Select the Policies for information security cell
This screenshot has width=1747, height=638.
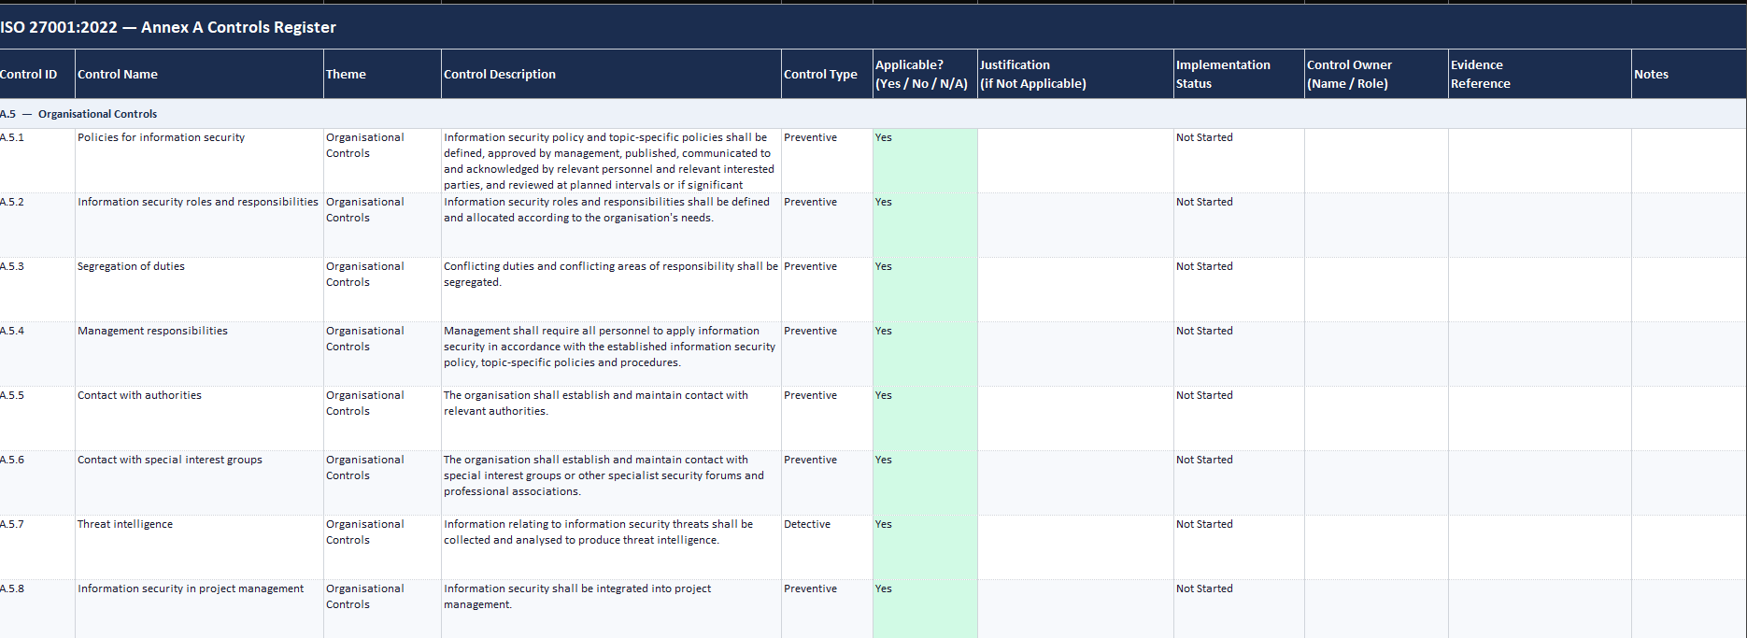click(x=199, y=161)
